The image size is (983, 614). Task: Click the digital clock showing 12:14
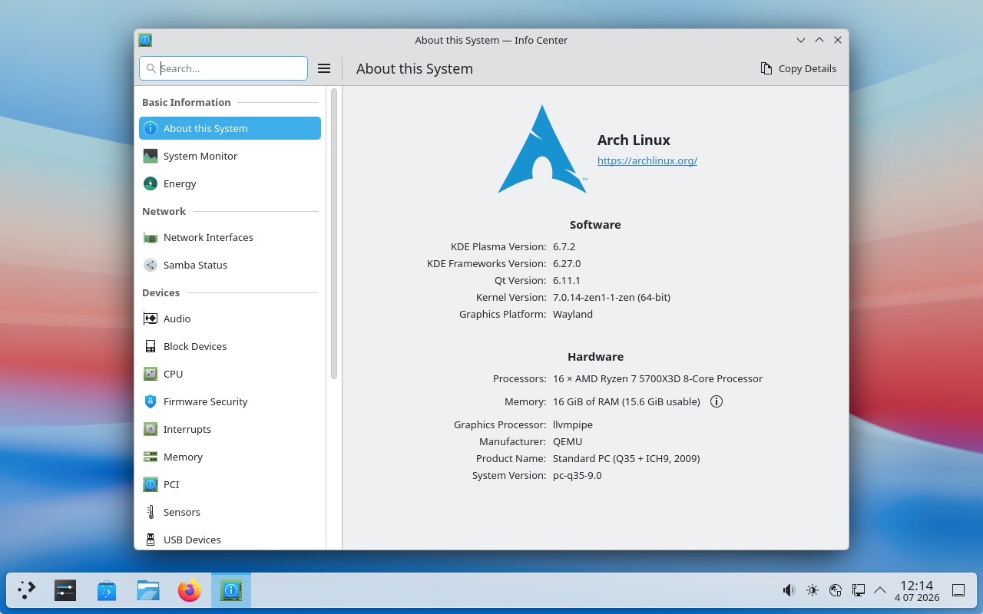coord(917,590)
